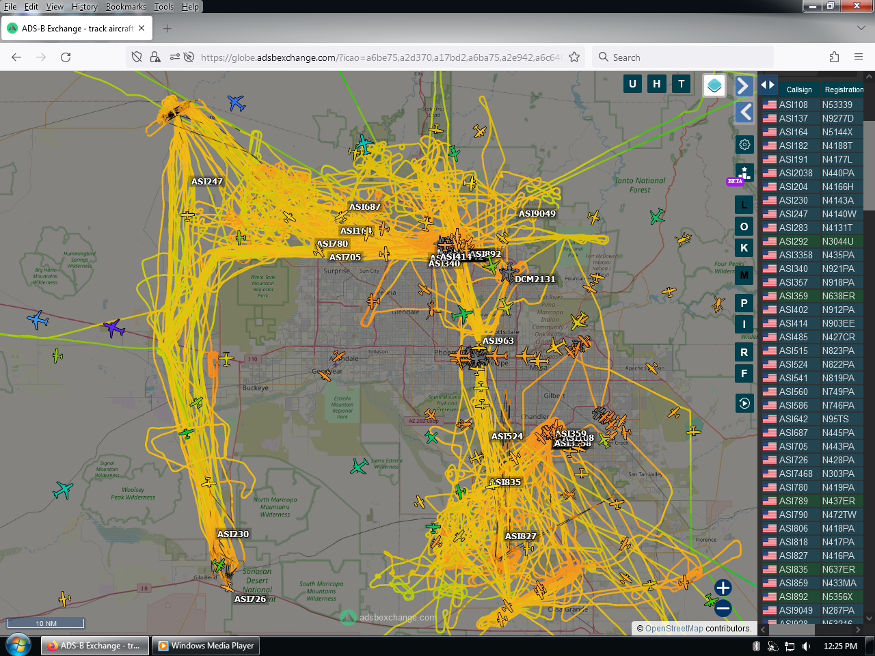Open the site permissions icon in address bar

pos(175,57)
